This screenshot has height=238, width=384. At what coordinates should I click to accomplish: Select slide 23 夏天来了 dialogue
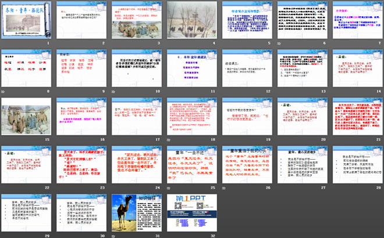81,164
